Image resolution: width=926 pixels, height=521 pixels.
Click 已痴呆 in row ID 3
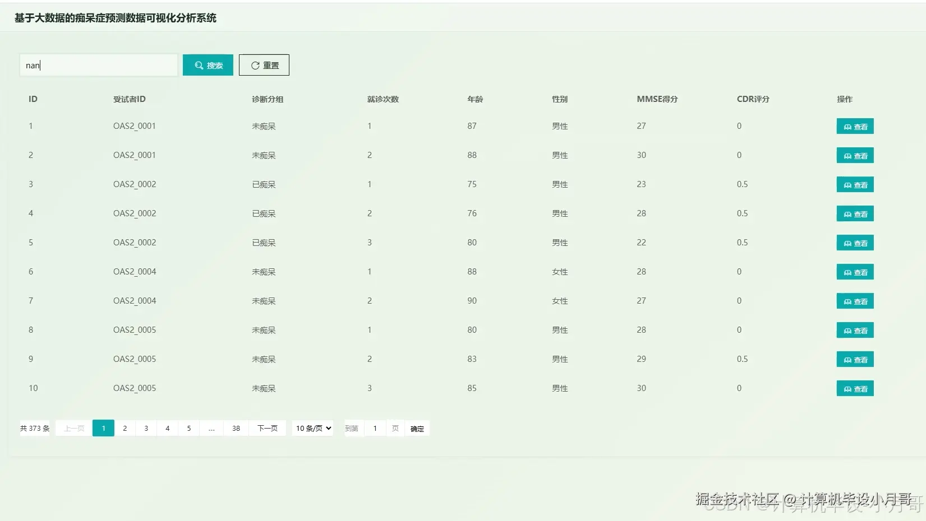pos(264,184)
